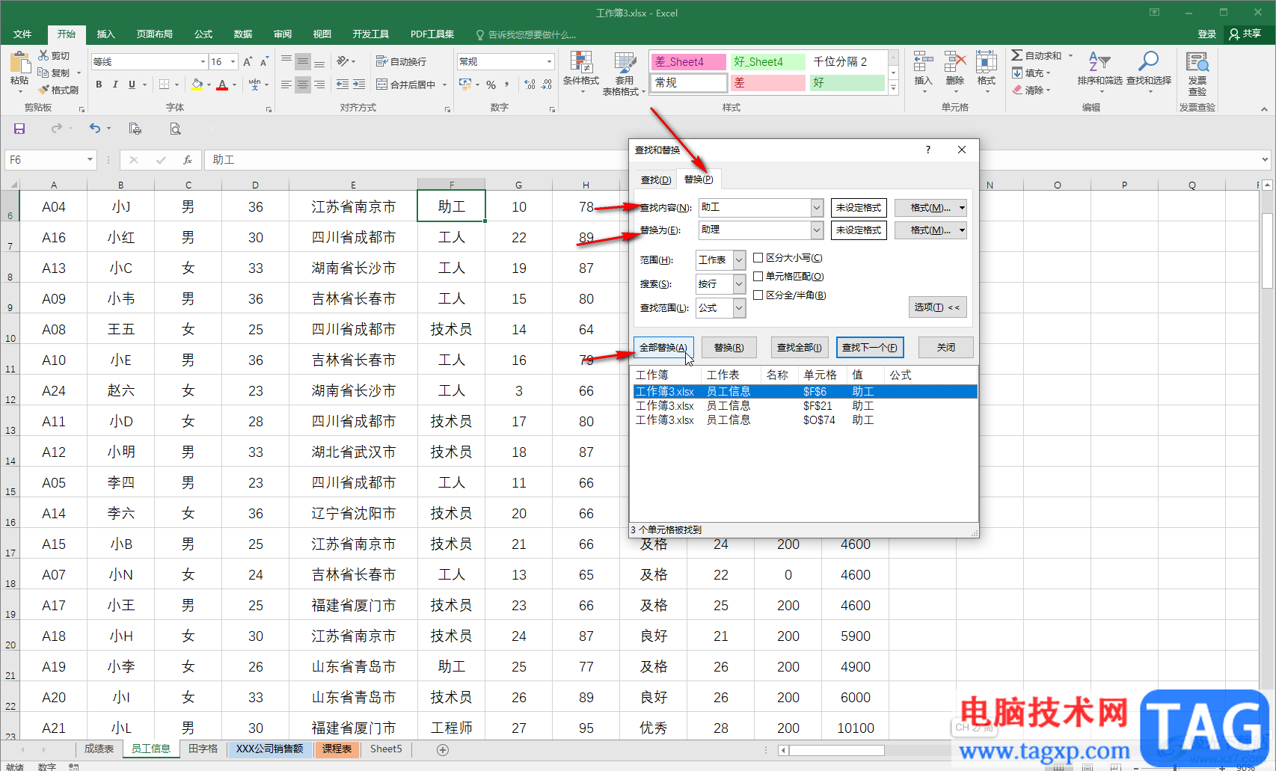1276x771 pixels.
Task: Open the fill color bucket swatch
Action: click(197, 85)
